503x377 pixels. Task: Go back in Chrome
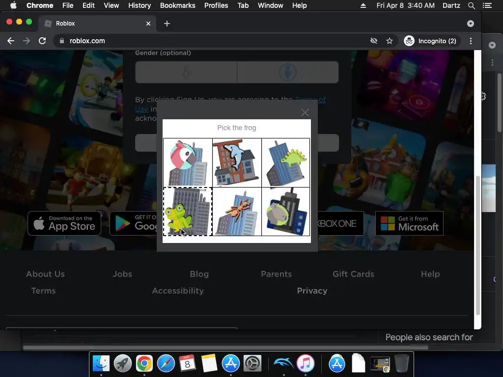pyautogui.click(x=11, y=41)
